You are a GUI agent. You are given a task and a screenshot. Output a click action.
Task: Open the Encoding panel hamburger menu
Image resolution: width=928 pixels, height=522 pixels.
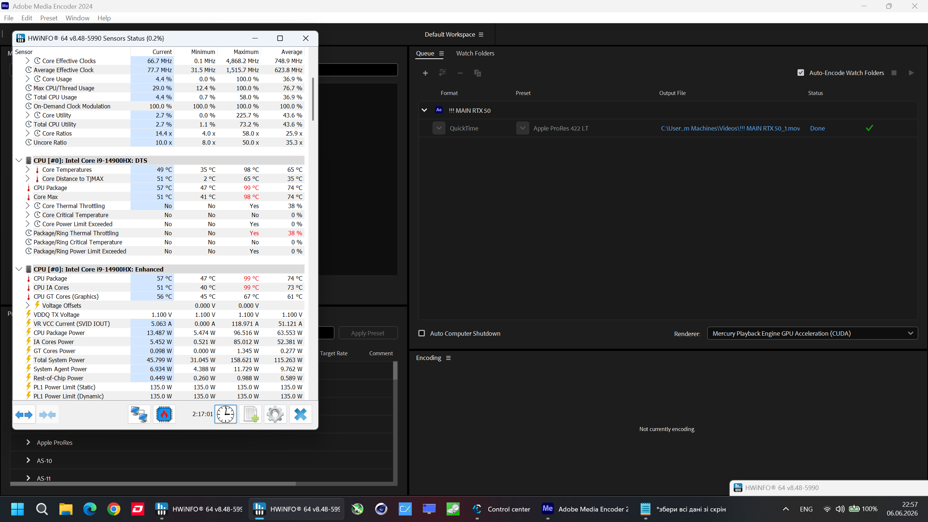click(x=448, y=358)
